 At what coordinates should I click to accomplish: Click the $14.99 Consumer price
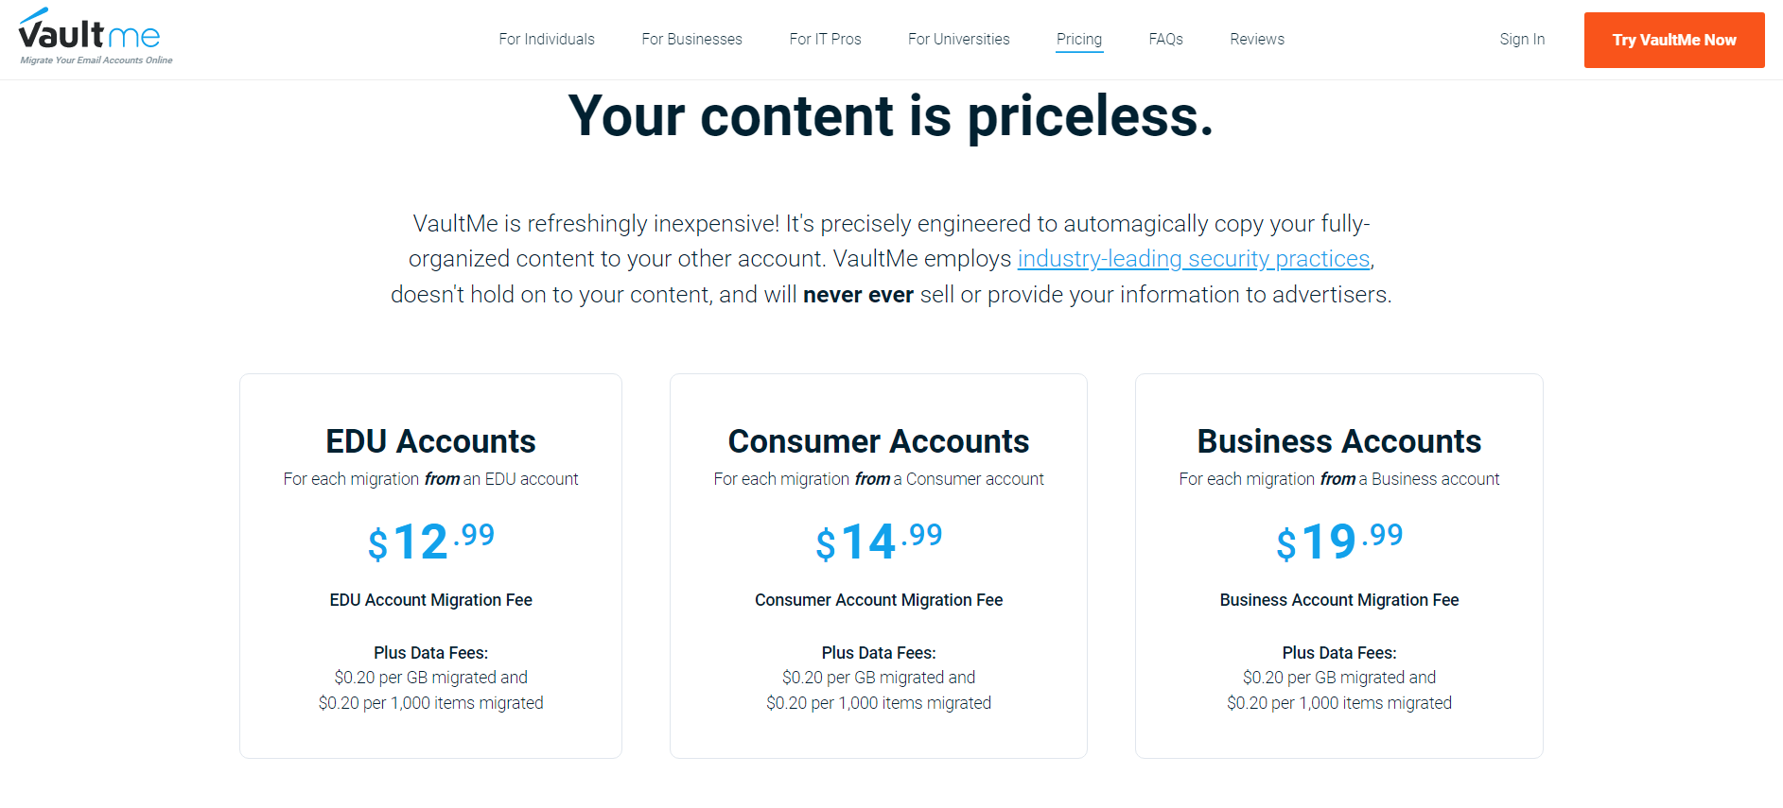point(879,542)
